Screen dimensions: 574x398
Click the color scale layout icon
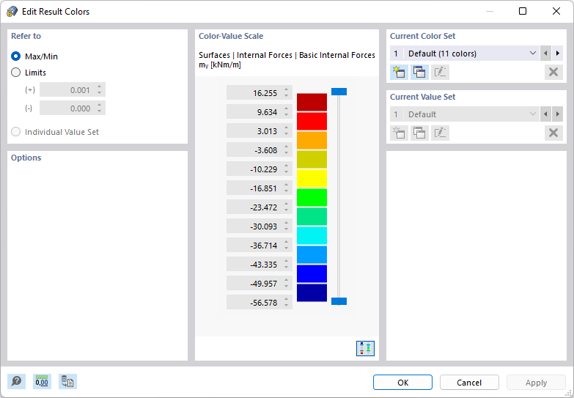(x=365, y=348)
